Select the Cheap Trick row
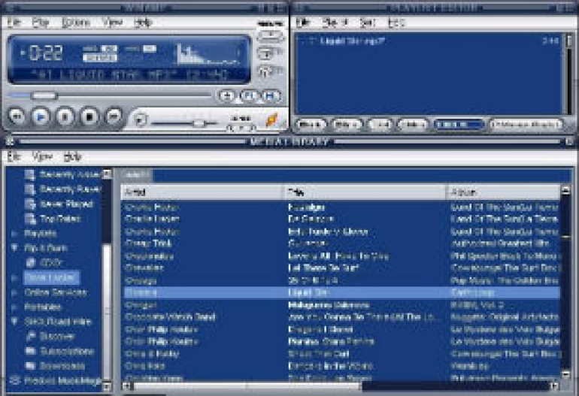Viewport: 579px width, 396px height. tap(341, 243)
